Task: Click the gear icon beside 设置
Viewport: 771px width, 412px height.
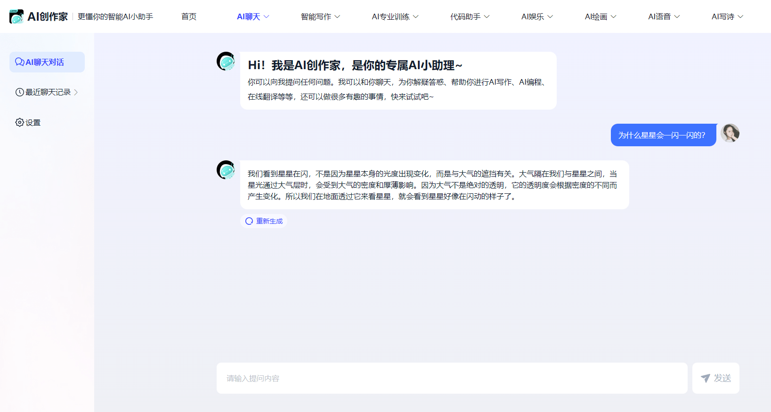Action: (x=20, y=122)
